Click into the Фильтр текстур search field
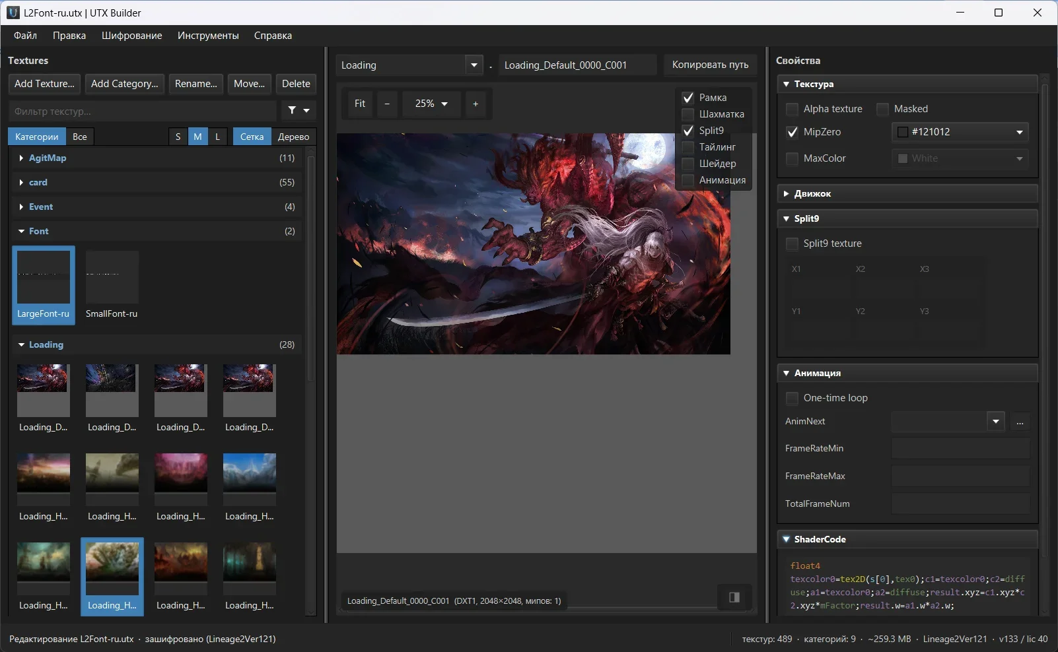The height and width of the screenshot is (652, 1058). pyautogui.click(x=143, y=111)
